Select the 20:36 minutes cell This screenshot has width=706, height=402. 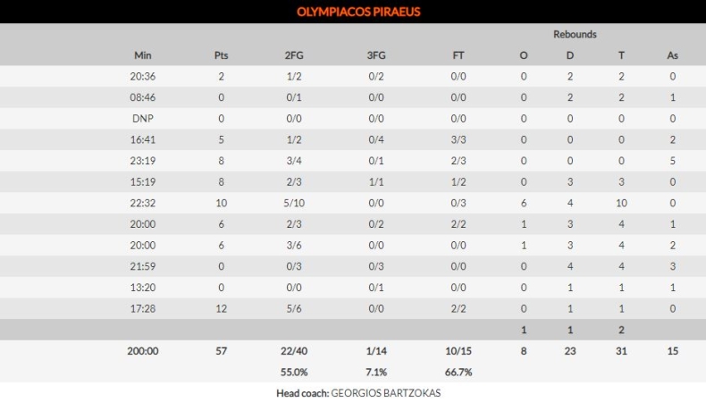(143, 77)
